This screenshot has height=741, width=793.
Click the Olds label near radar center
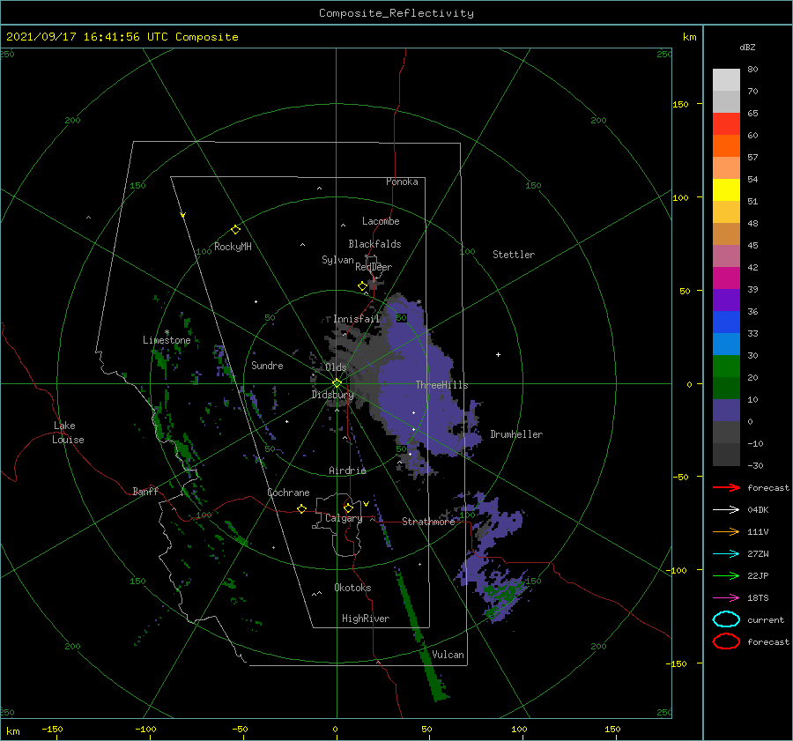pos(336,367)
